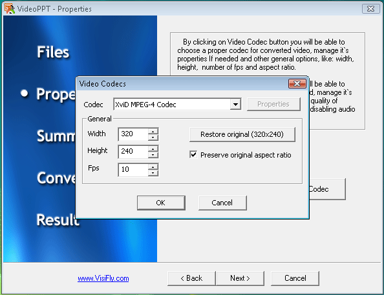384x295 pixels.
Task: Increase Width with the up spinner arrow
Action: tap(153, 131)
